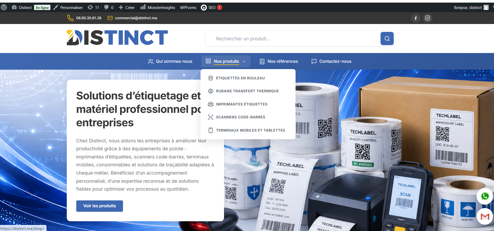Open the Créer new content menu
494x231 pixels.
(127, 7)
